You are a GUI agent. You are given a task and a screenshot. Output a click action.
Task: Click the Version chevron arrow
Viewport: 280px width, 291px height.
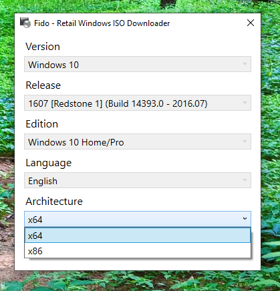click(245, 64)
